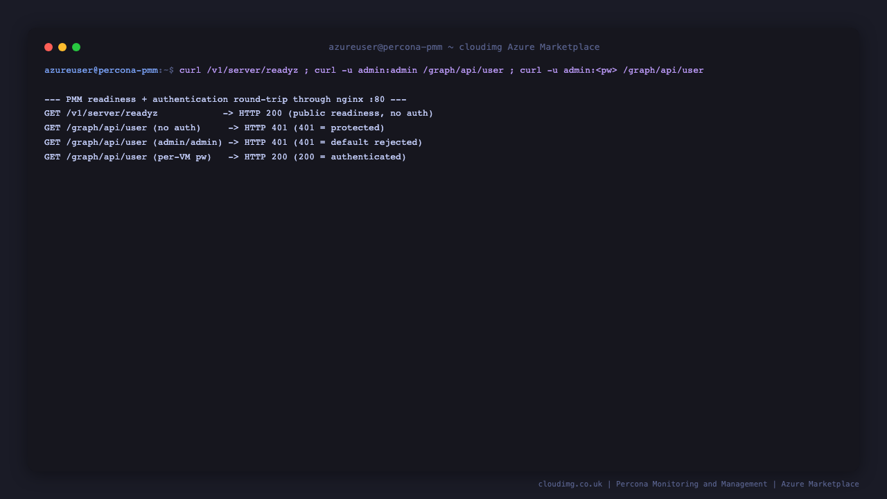Viewport: 887px width, 499px height.
Task: Click the command curl -u admin:admin /graph/api/user
Action: tap(409, 71)
